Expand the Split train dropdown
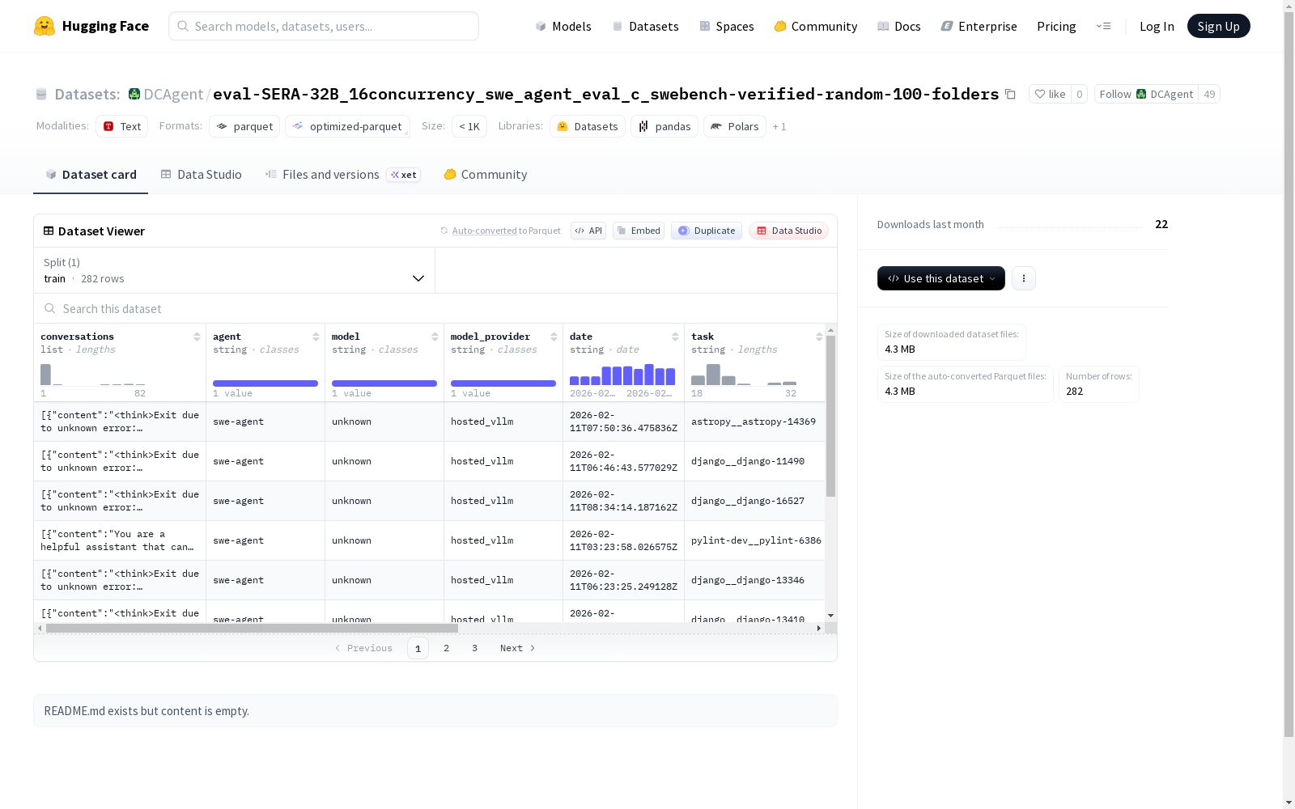 point(235,270)
